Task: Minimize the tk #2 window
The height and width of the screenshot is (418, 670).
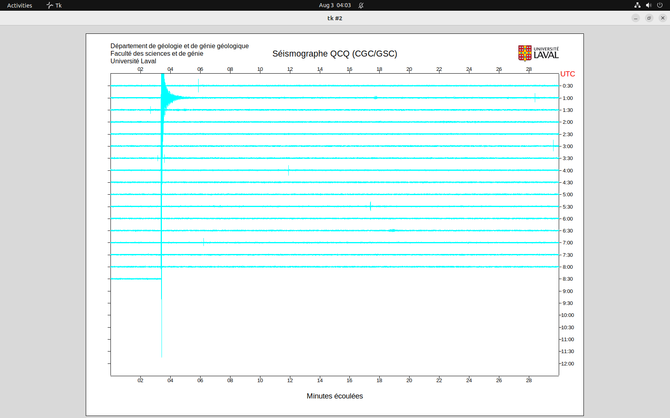Action: [636, 18]
